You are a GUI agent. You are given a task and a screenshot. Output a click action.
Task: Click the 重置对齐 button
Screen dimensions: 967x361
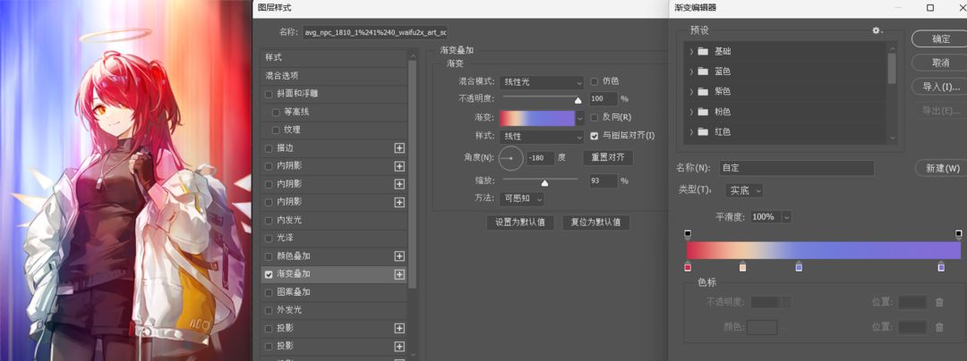pyautogui.click(x=608, y=157)
